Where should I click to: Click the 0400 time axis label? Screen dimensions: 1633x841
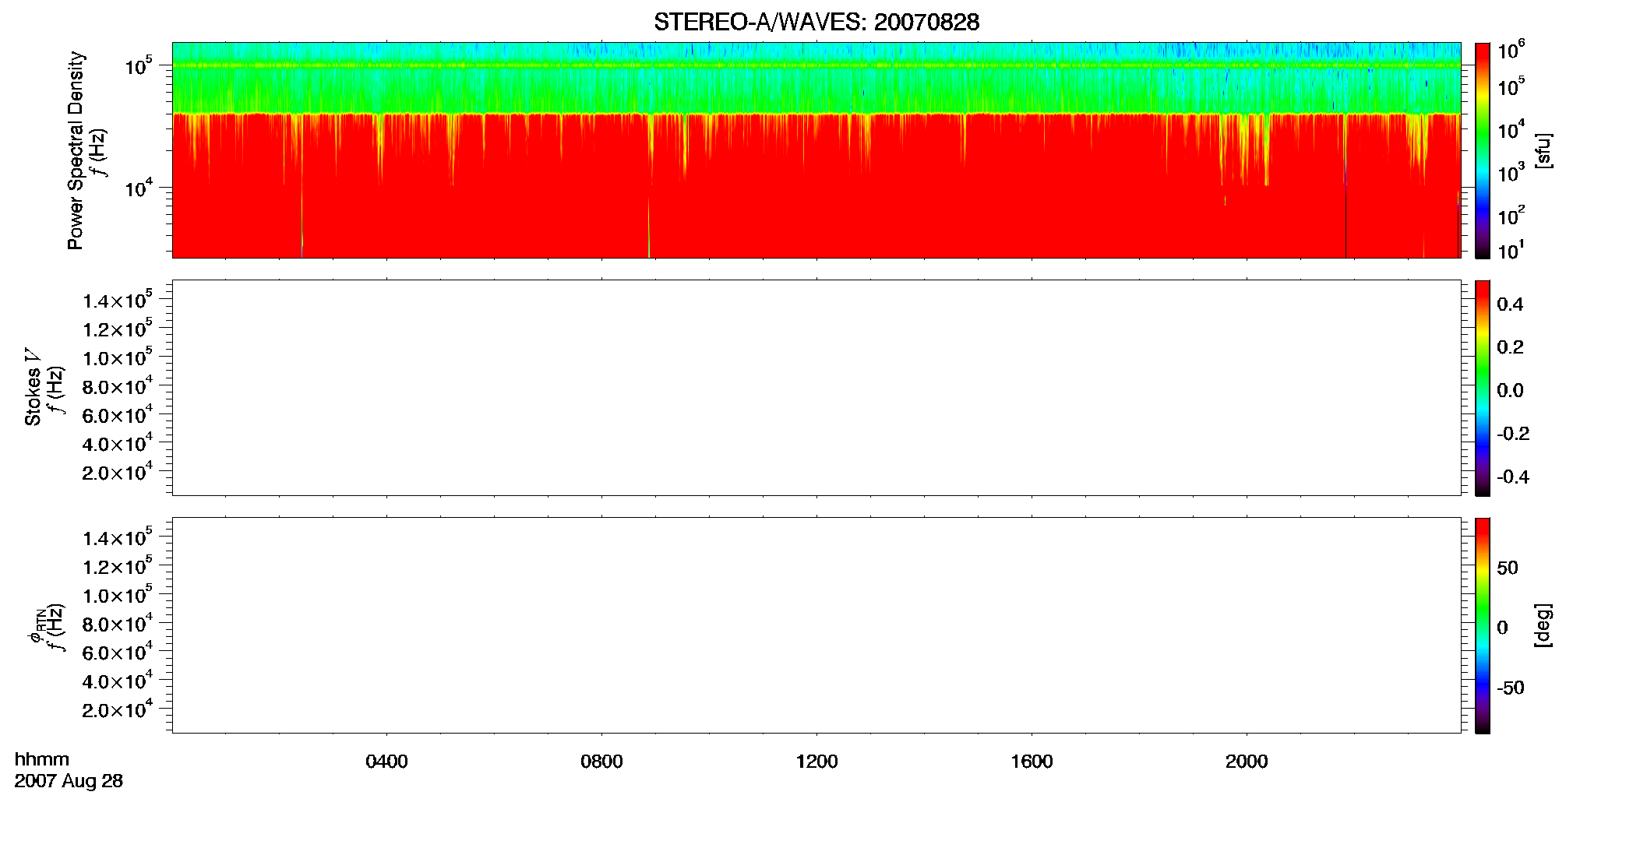pyautogui.click(x=386, y=762)
